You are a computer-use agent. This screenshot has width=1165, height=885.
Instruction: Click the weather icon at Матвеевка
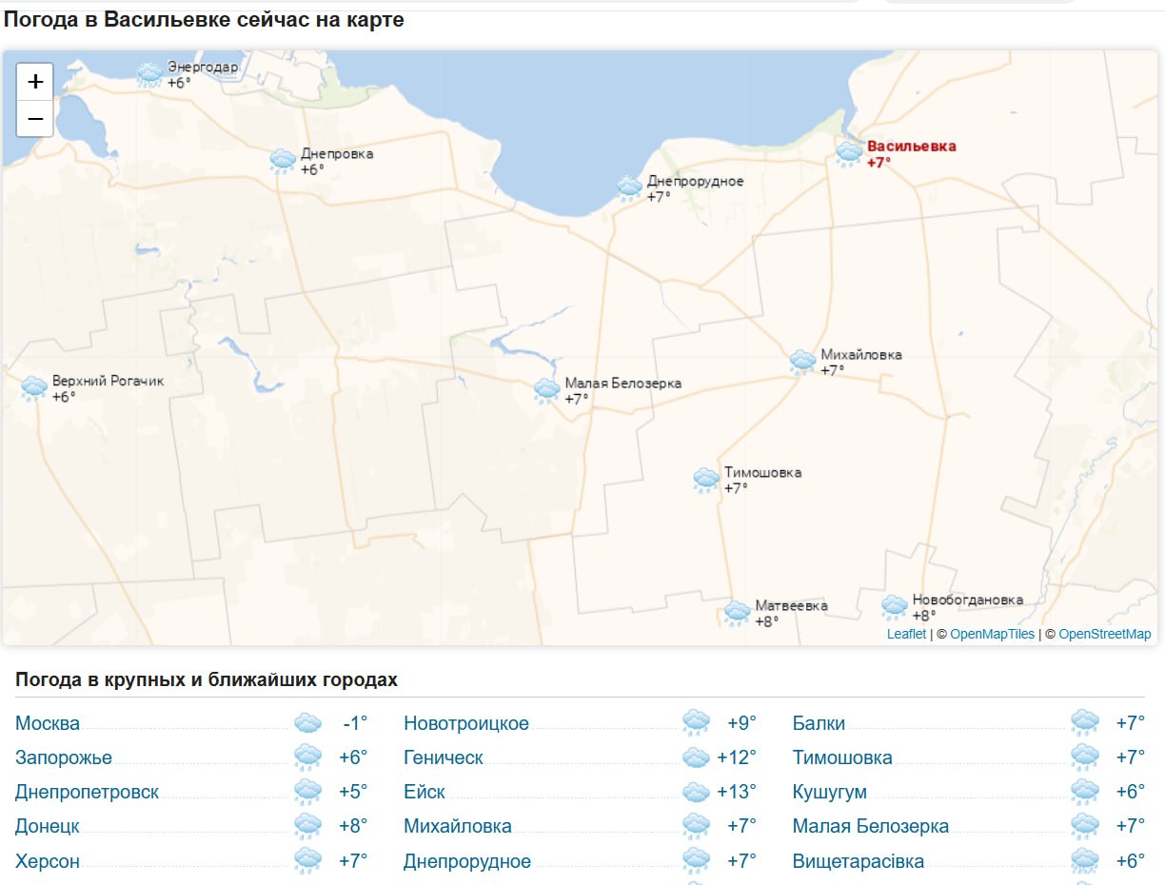[x=737, y=613]
